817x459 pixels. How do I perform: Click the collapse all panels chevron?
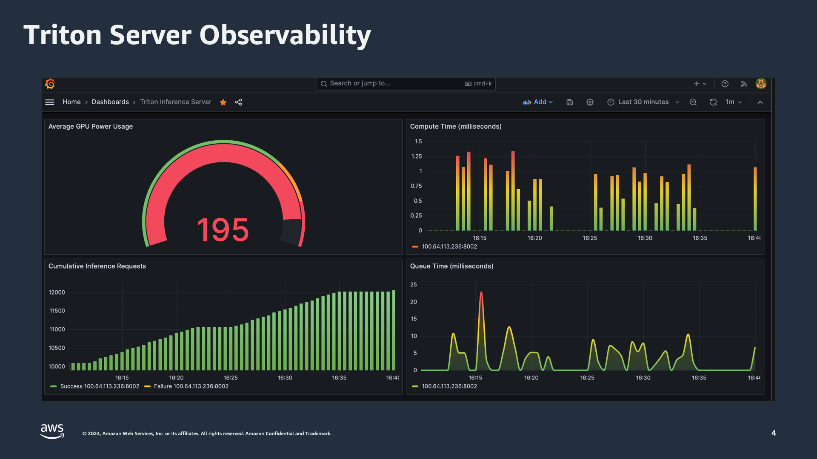(x=760, y=102)
